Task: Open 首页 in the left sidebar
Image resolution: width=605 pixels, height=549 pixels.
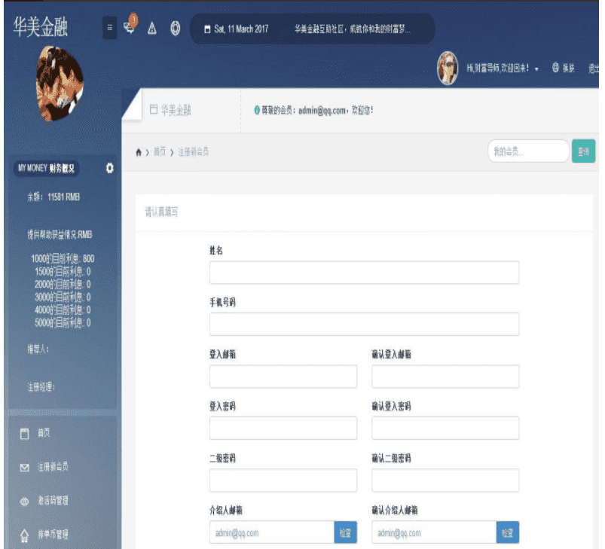Action: click(44, 434)
